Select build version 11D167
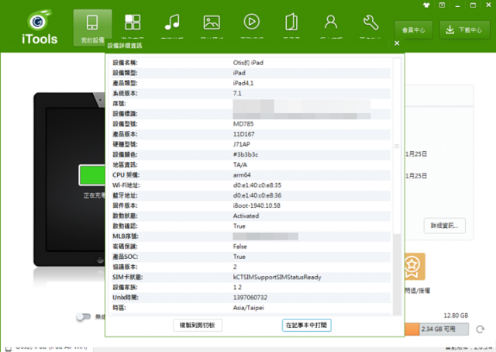The height and width of the screenshot is (352, 496). coord(244,134)
